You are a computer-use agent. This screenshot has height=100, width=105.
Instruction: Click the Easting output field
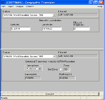(x=33, y=78)
